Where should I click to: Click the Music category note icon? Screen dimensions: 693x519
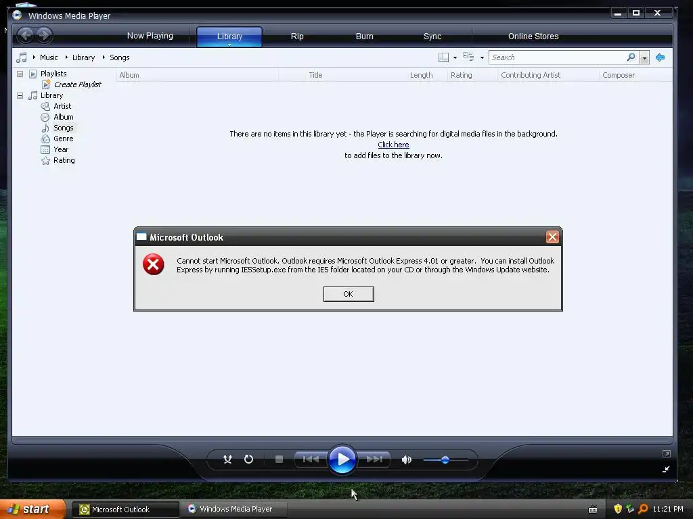point(21,57)
